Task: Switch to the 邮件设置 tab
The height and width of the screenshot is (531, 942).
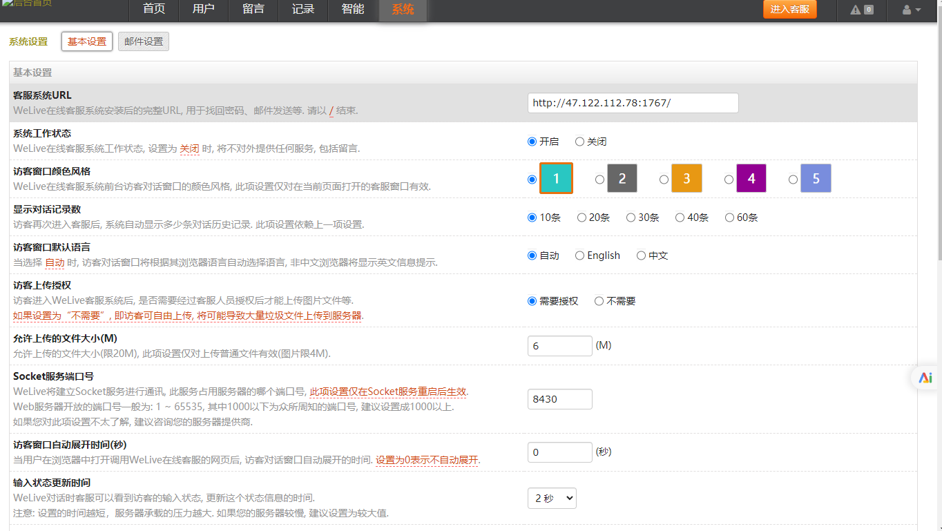Action: 143,41
